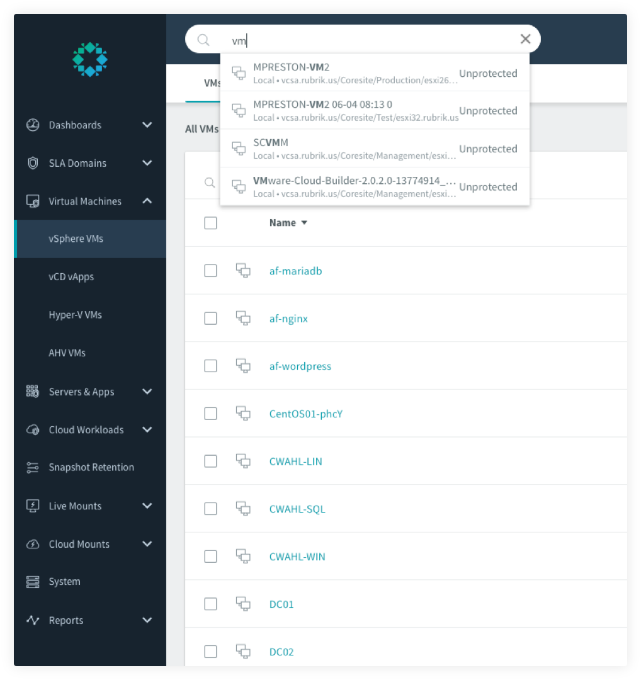Open the af-mariadb VM link
This screenshot has height=680, width=641.
295,271
